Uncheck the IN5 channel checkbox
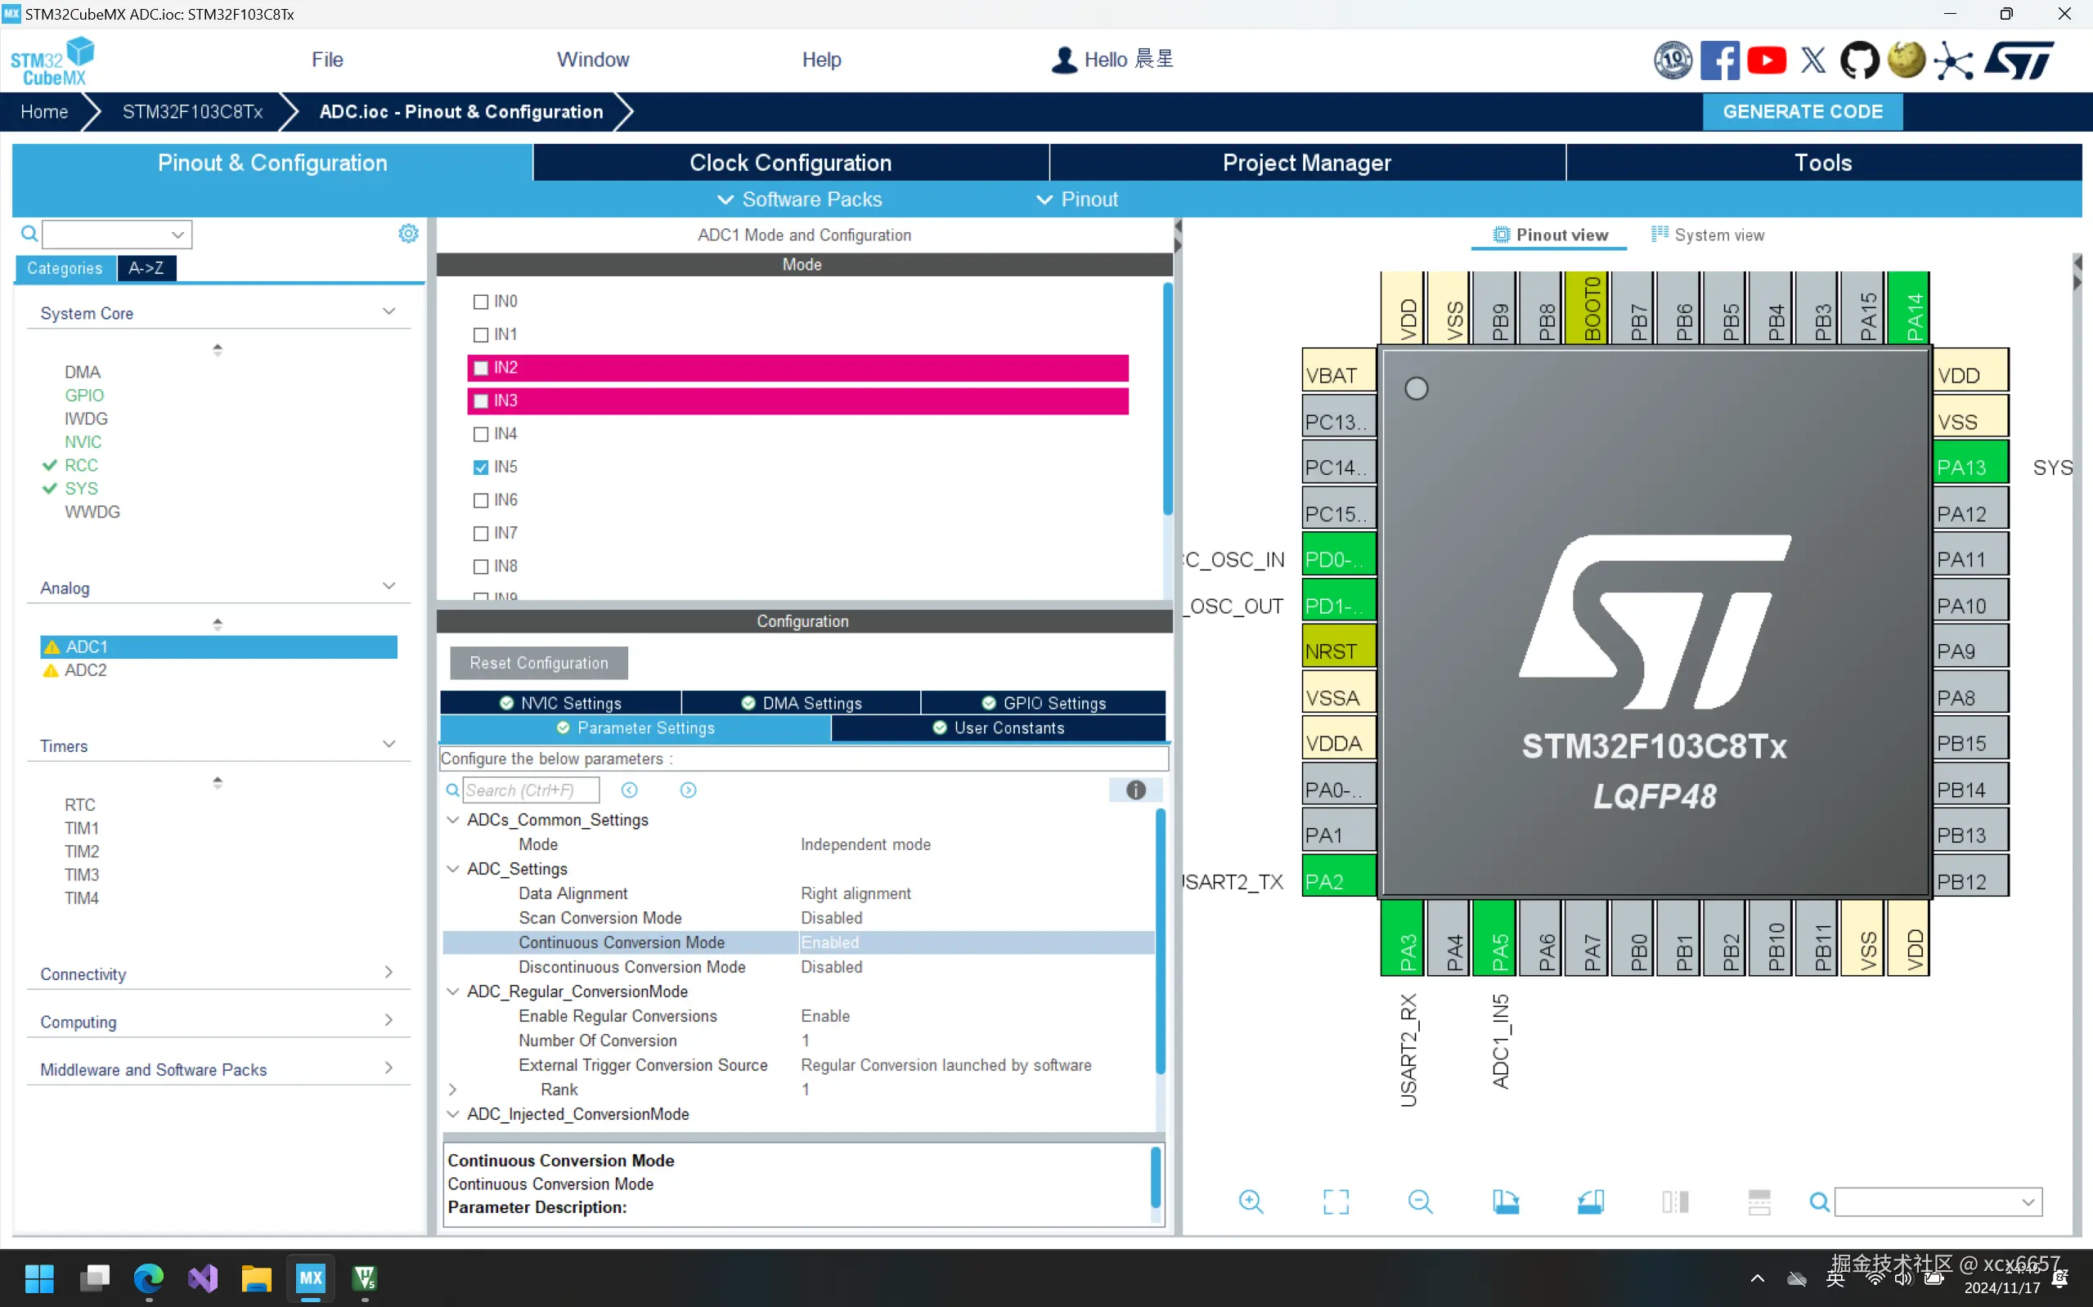Viewport: 2093px width, 1307px height. coord(481,468)
